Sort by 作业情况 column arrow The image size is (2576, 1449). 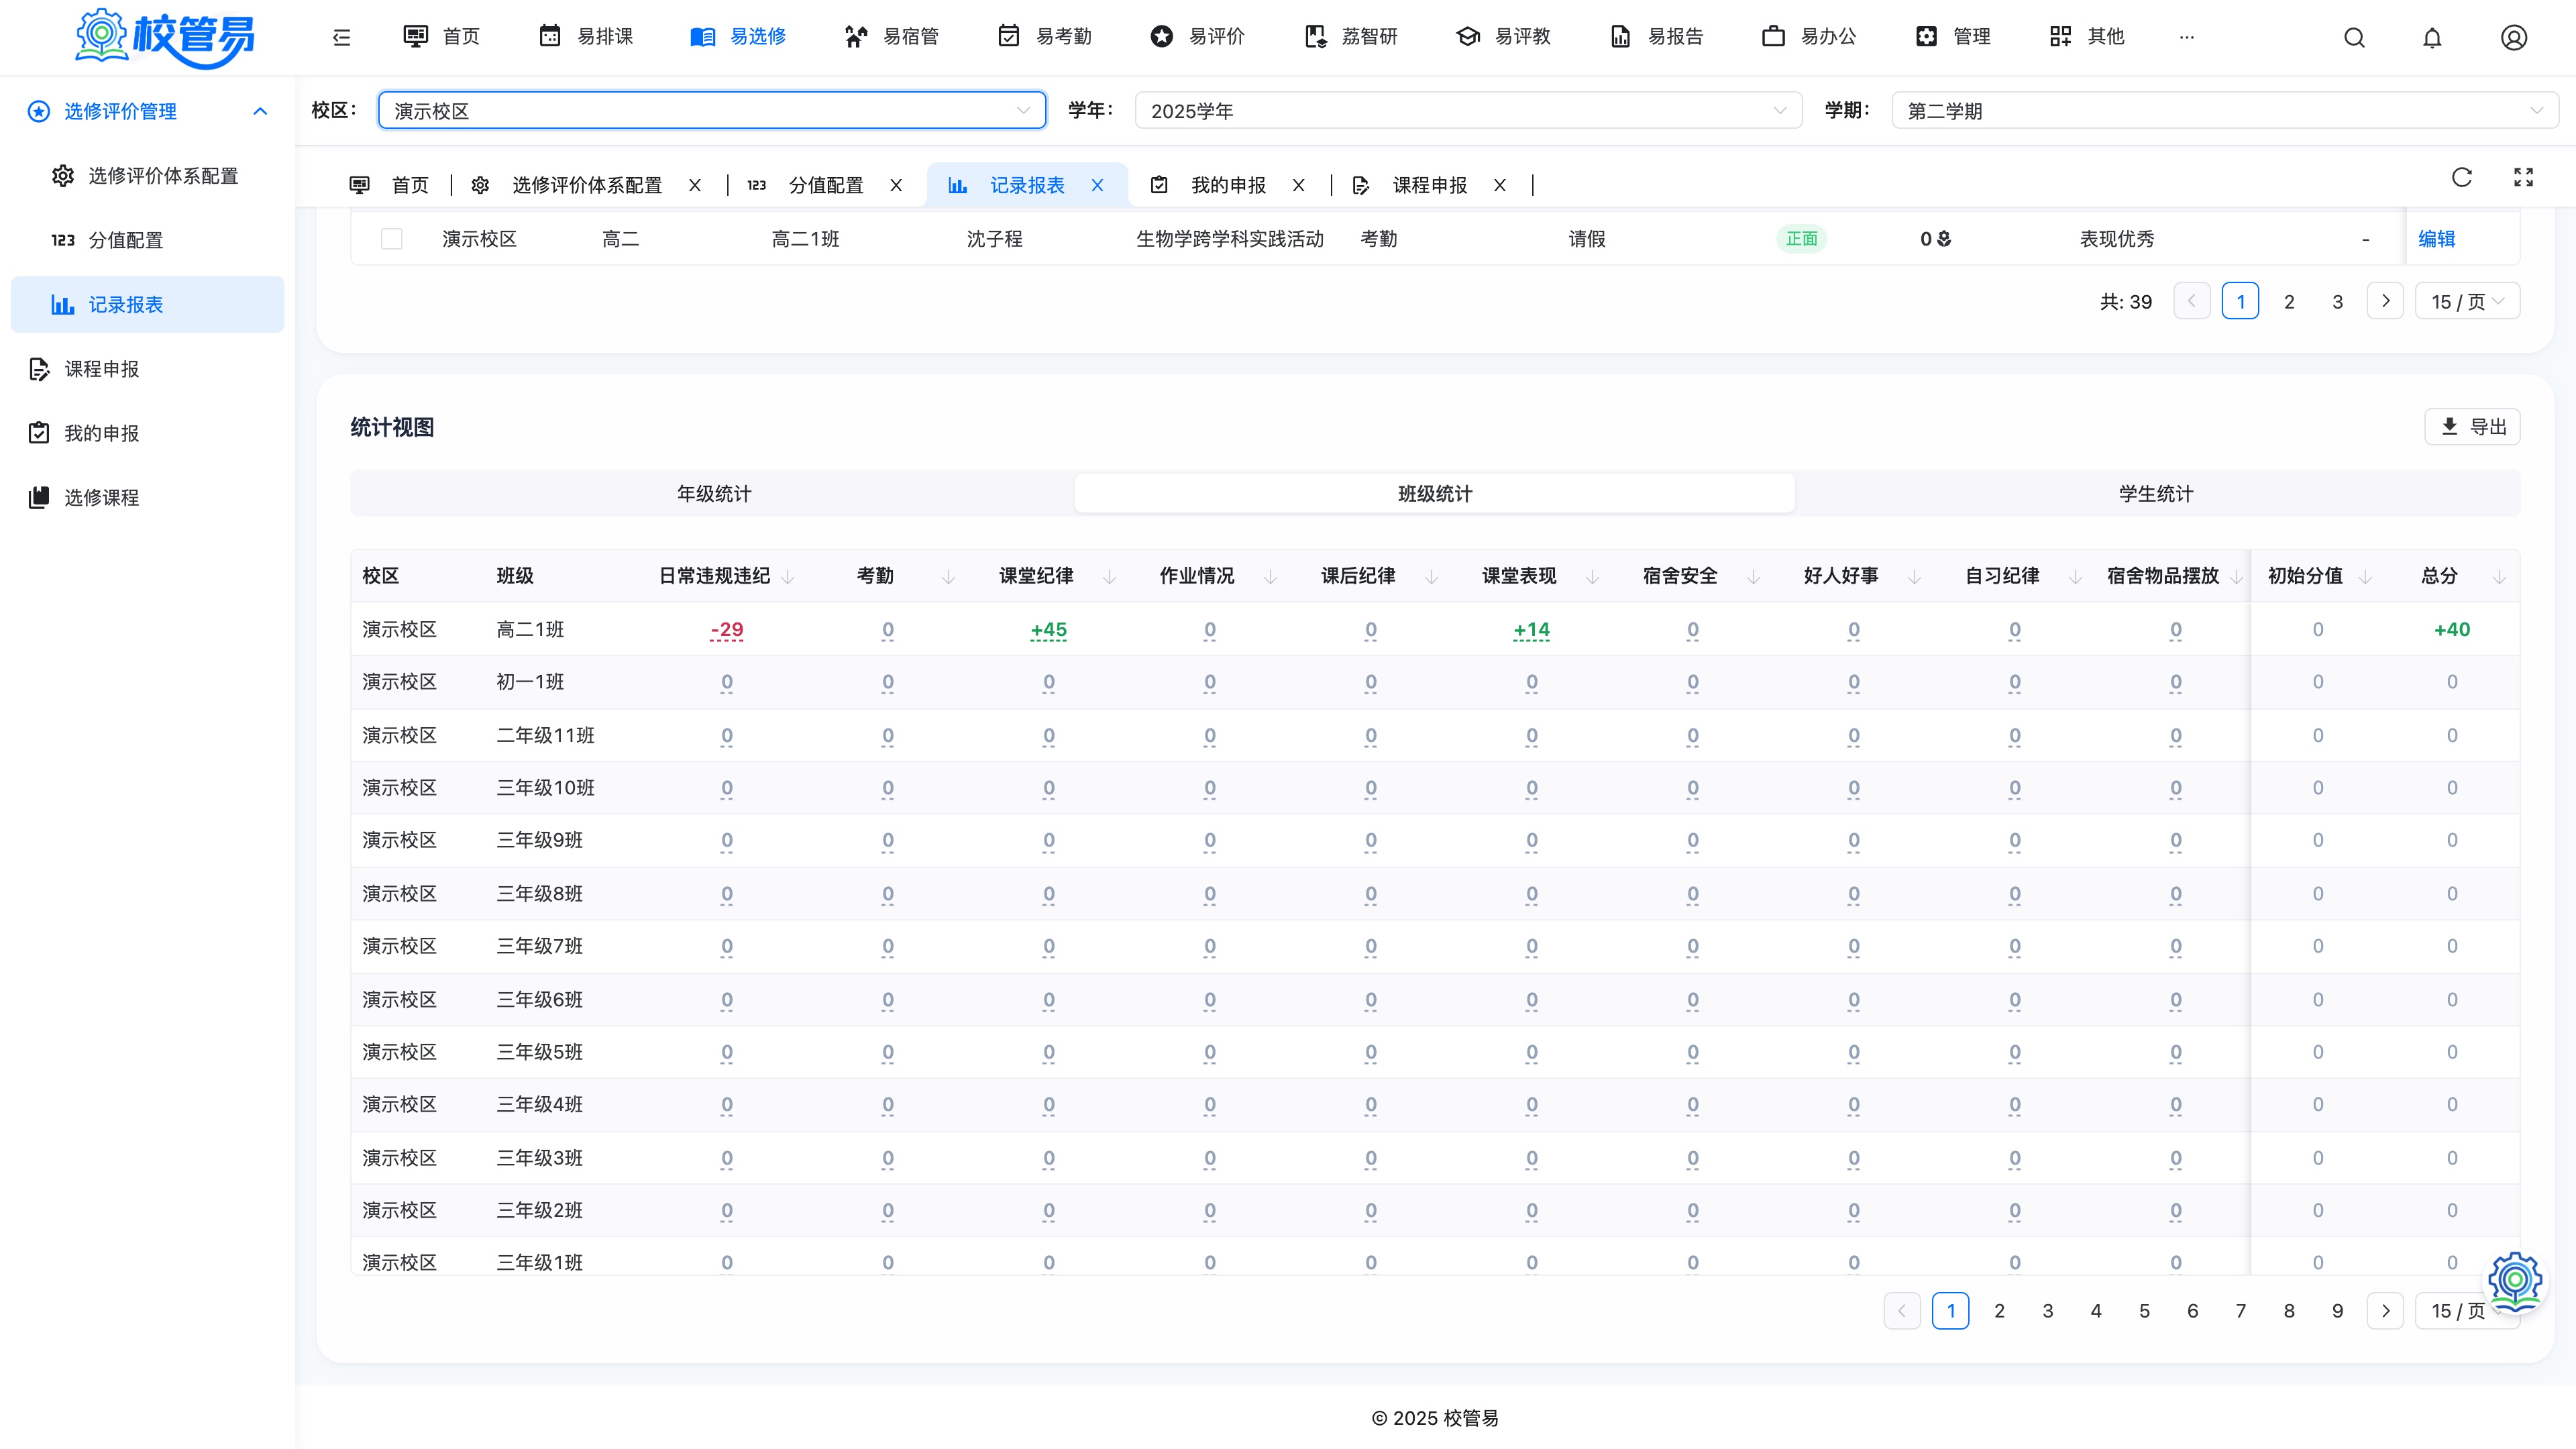point(1270,576)
